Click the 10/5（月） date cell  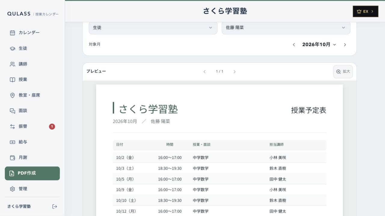pyautogui.click(x=125, y=179)
